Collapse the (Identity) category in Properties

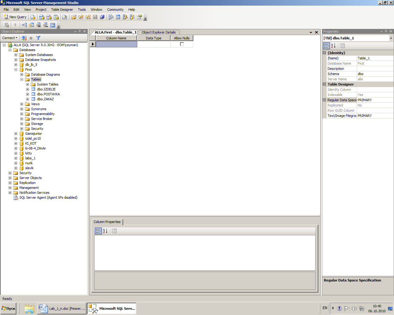point(324,53)
